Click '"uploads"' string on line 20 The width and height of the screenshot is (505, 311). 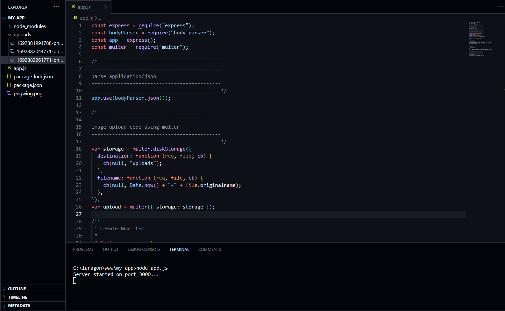143,163
